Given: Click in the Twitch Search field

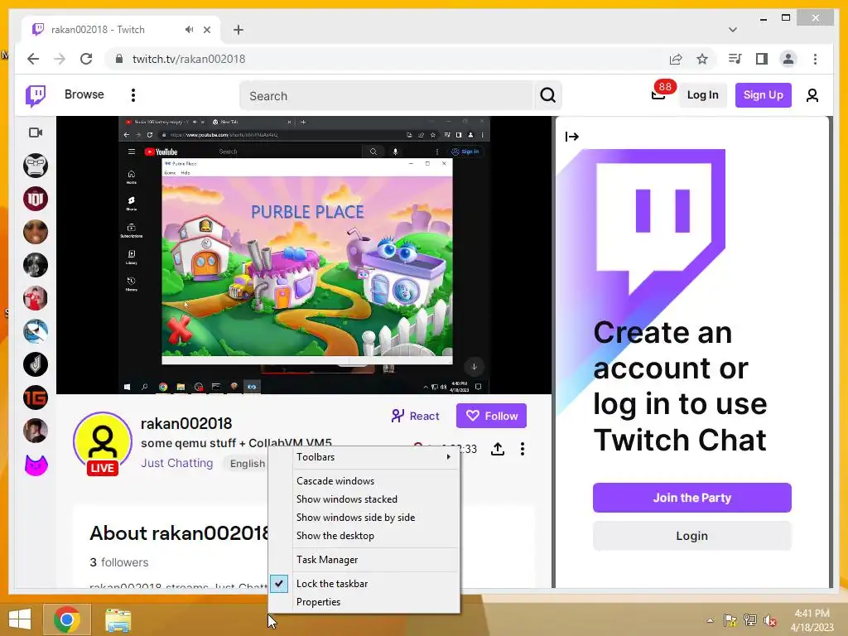Looking at the screenshot, I should (x=387, y=96).
